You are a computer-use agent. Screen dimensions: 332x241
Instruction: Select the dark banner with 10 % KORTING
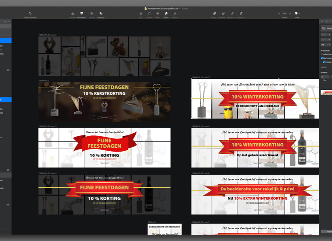click(x=105, y=195)
